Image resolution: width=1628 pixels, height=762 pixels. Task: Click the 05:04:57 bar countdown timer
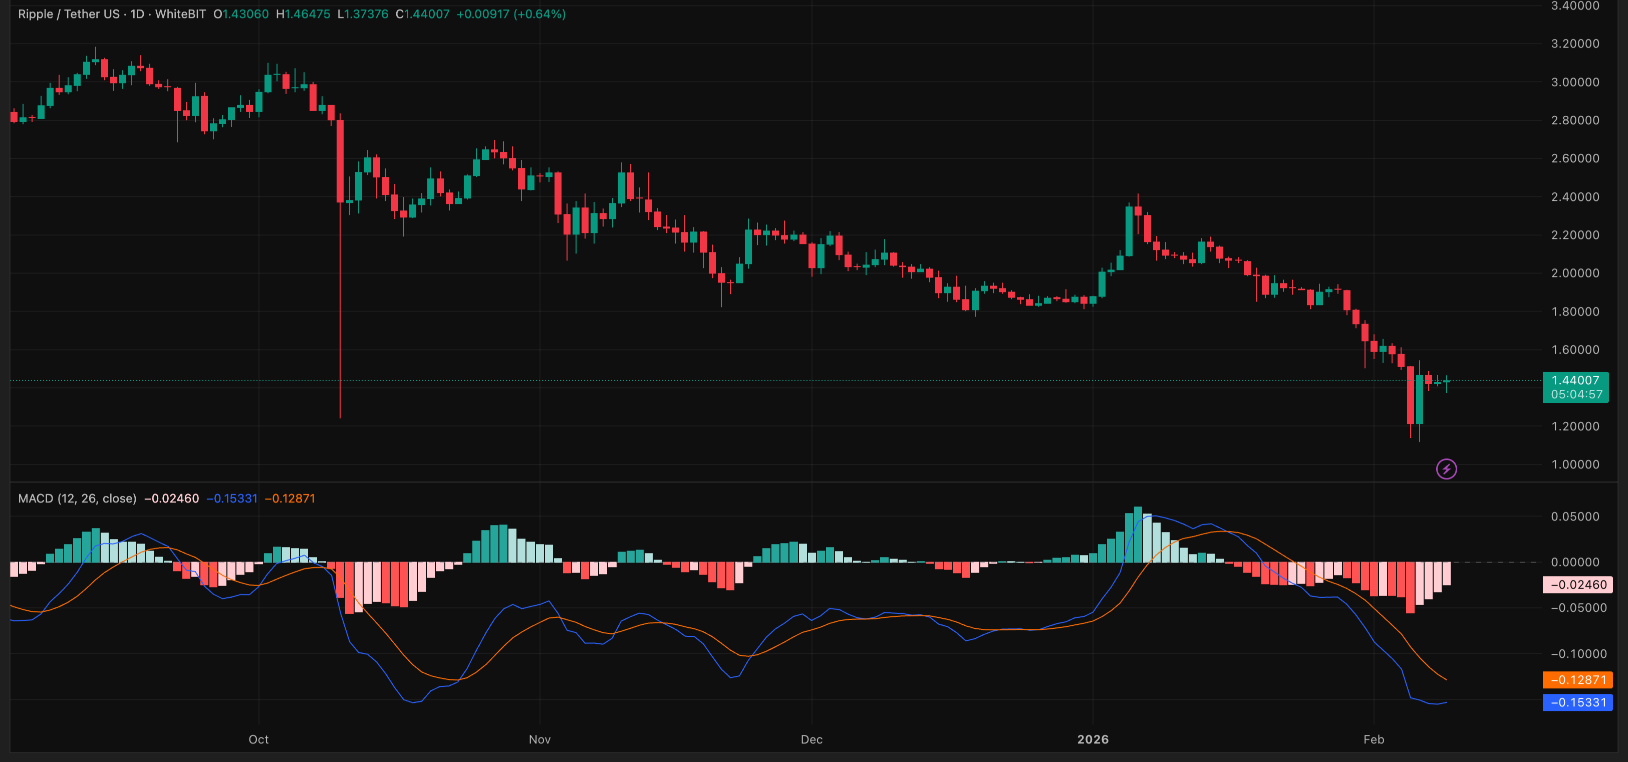pos(1576,395)
